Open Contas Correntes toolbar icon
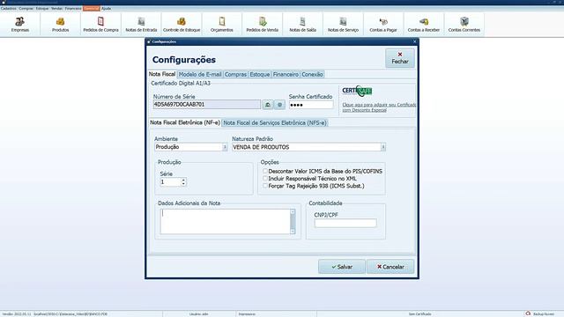The height and width of the screenshot is (317, 564). (464, 25)
